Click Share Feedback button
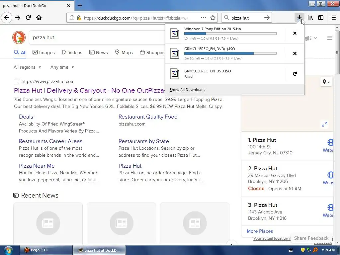 311,238
